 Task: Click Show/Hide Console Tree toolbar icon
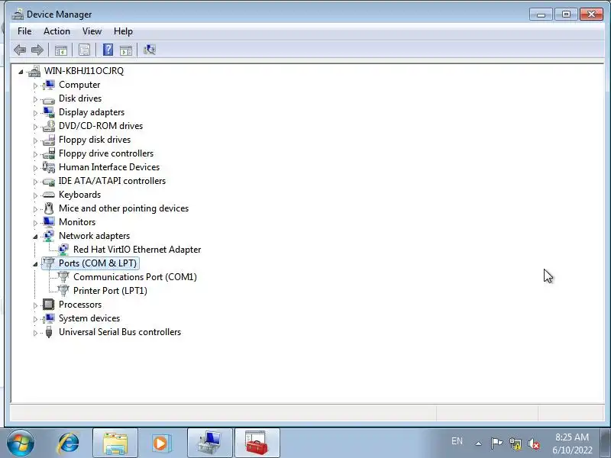point(61,50)
